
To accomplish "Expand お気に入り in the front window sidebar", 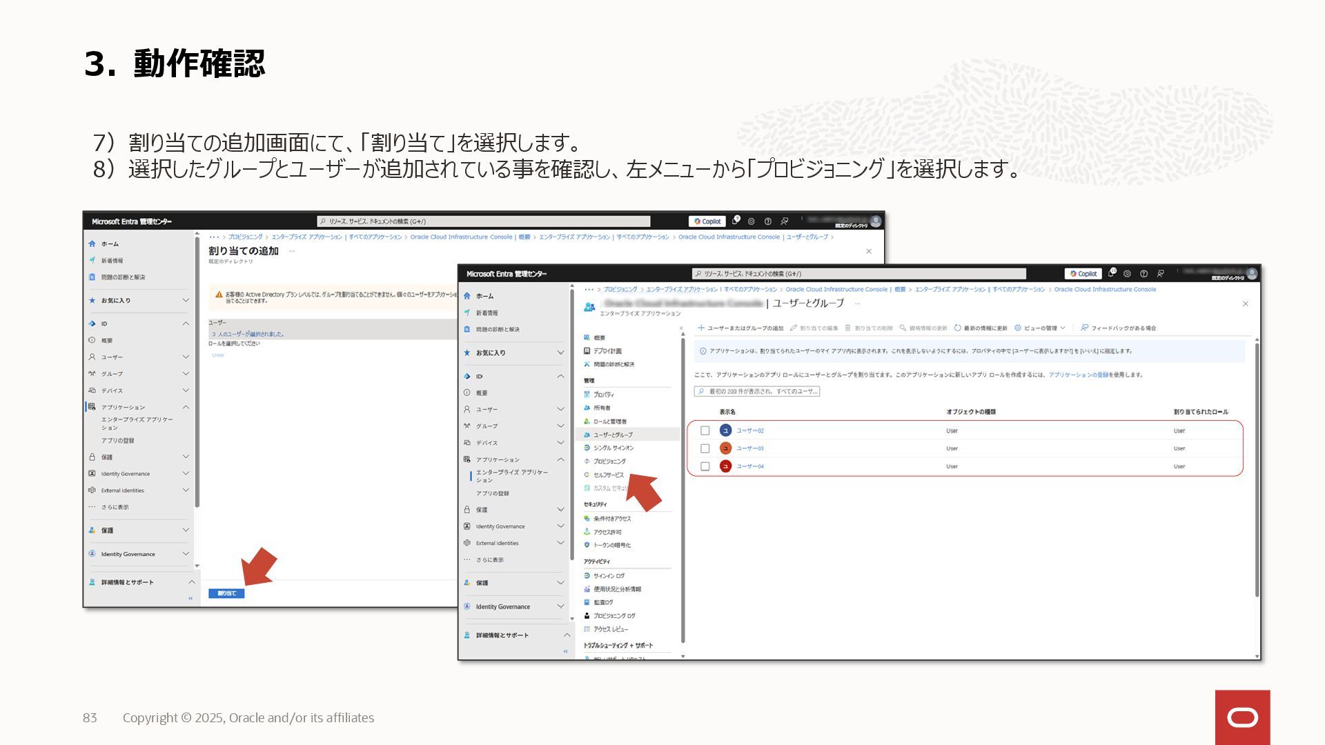I will click(x=560, y=352).
